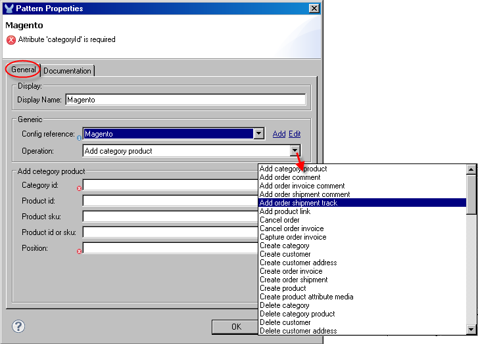The image size is (478, 344).
Task: Click the help question mark icon
Action: pyautogui.click(x=18, y=326)
